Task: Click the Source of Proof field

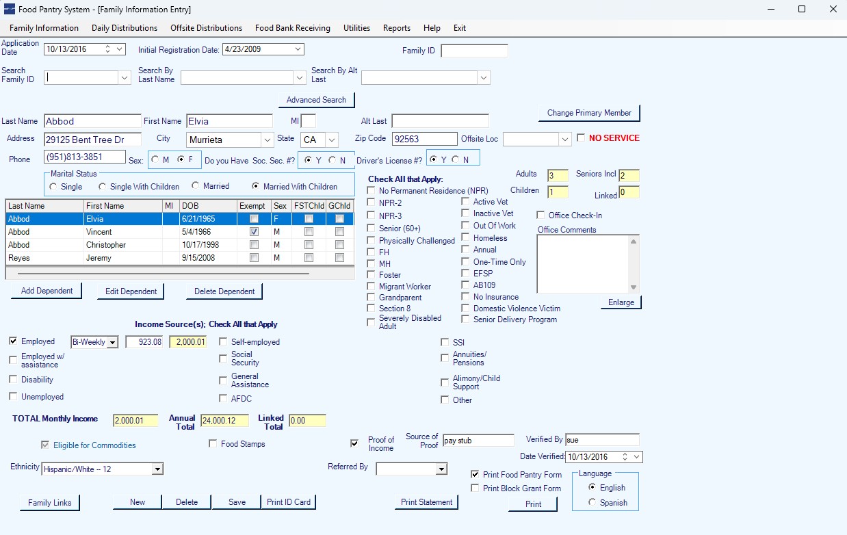Action: click(x=478, y=441)
